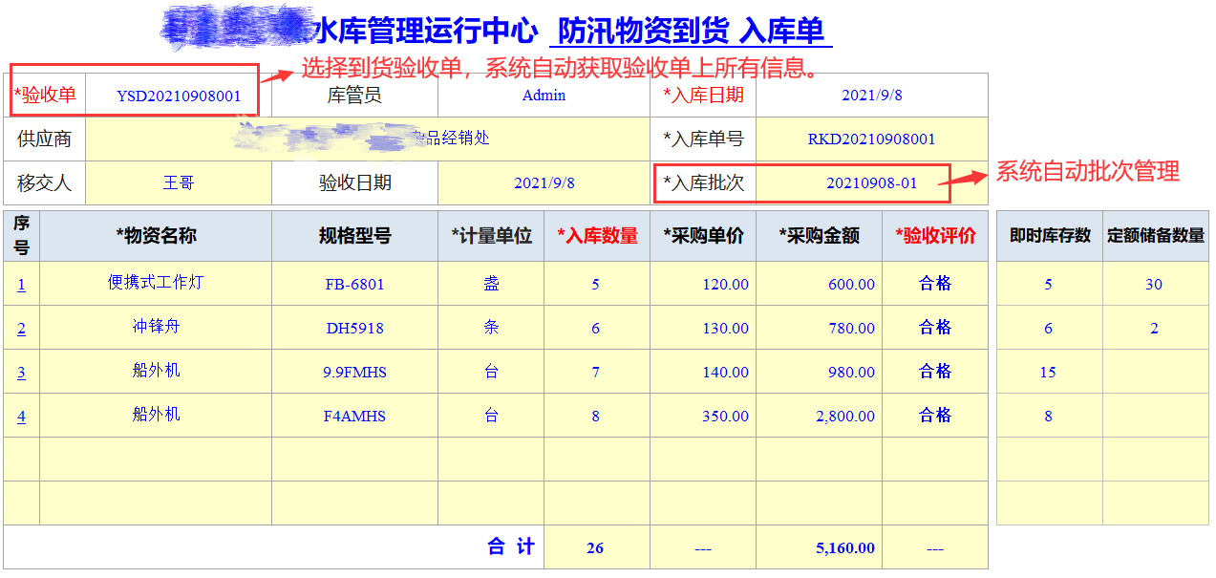Screen dimensions: 1216x578
Task: Open the 计量单位 dropdown for 冲锋舟
Action: (490, 327)
